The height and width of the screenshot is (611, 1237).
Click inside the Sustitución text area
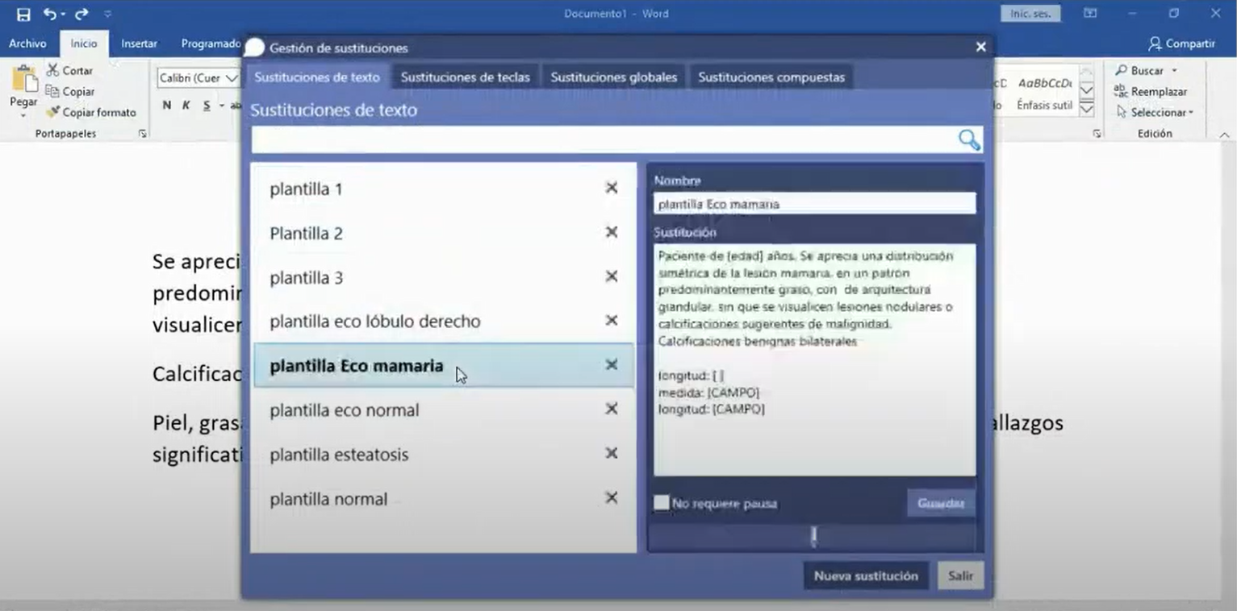tap(814, 360)
